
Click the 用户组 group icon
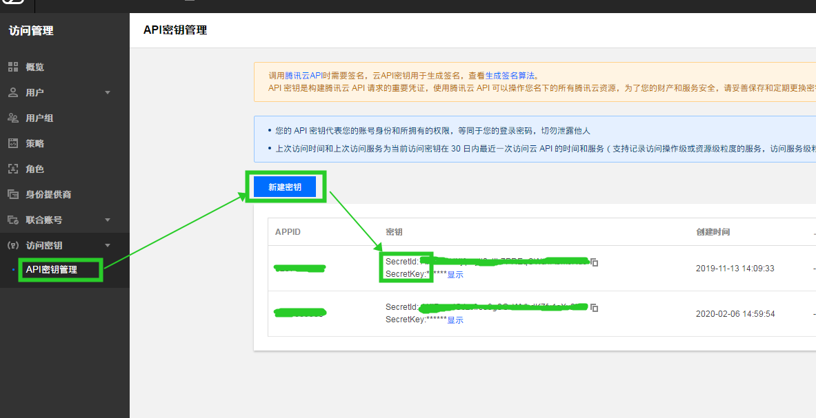tap(13, 118)
